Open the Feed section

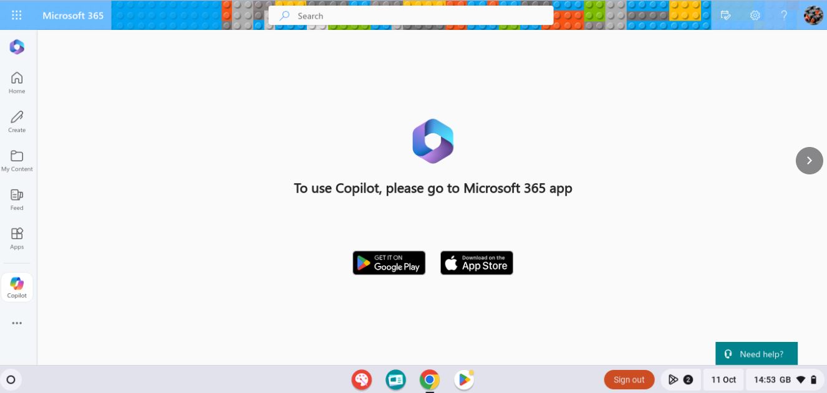tap(17, 200)
